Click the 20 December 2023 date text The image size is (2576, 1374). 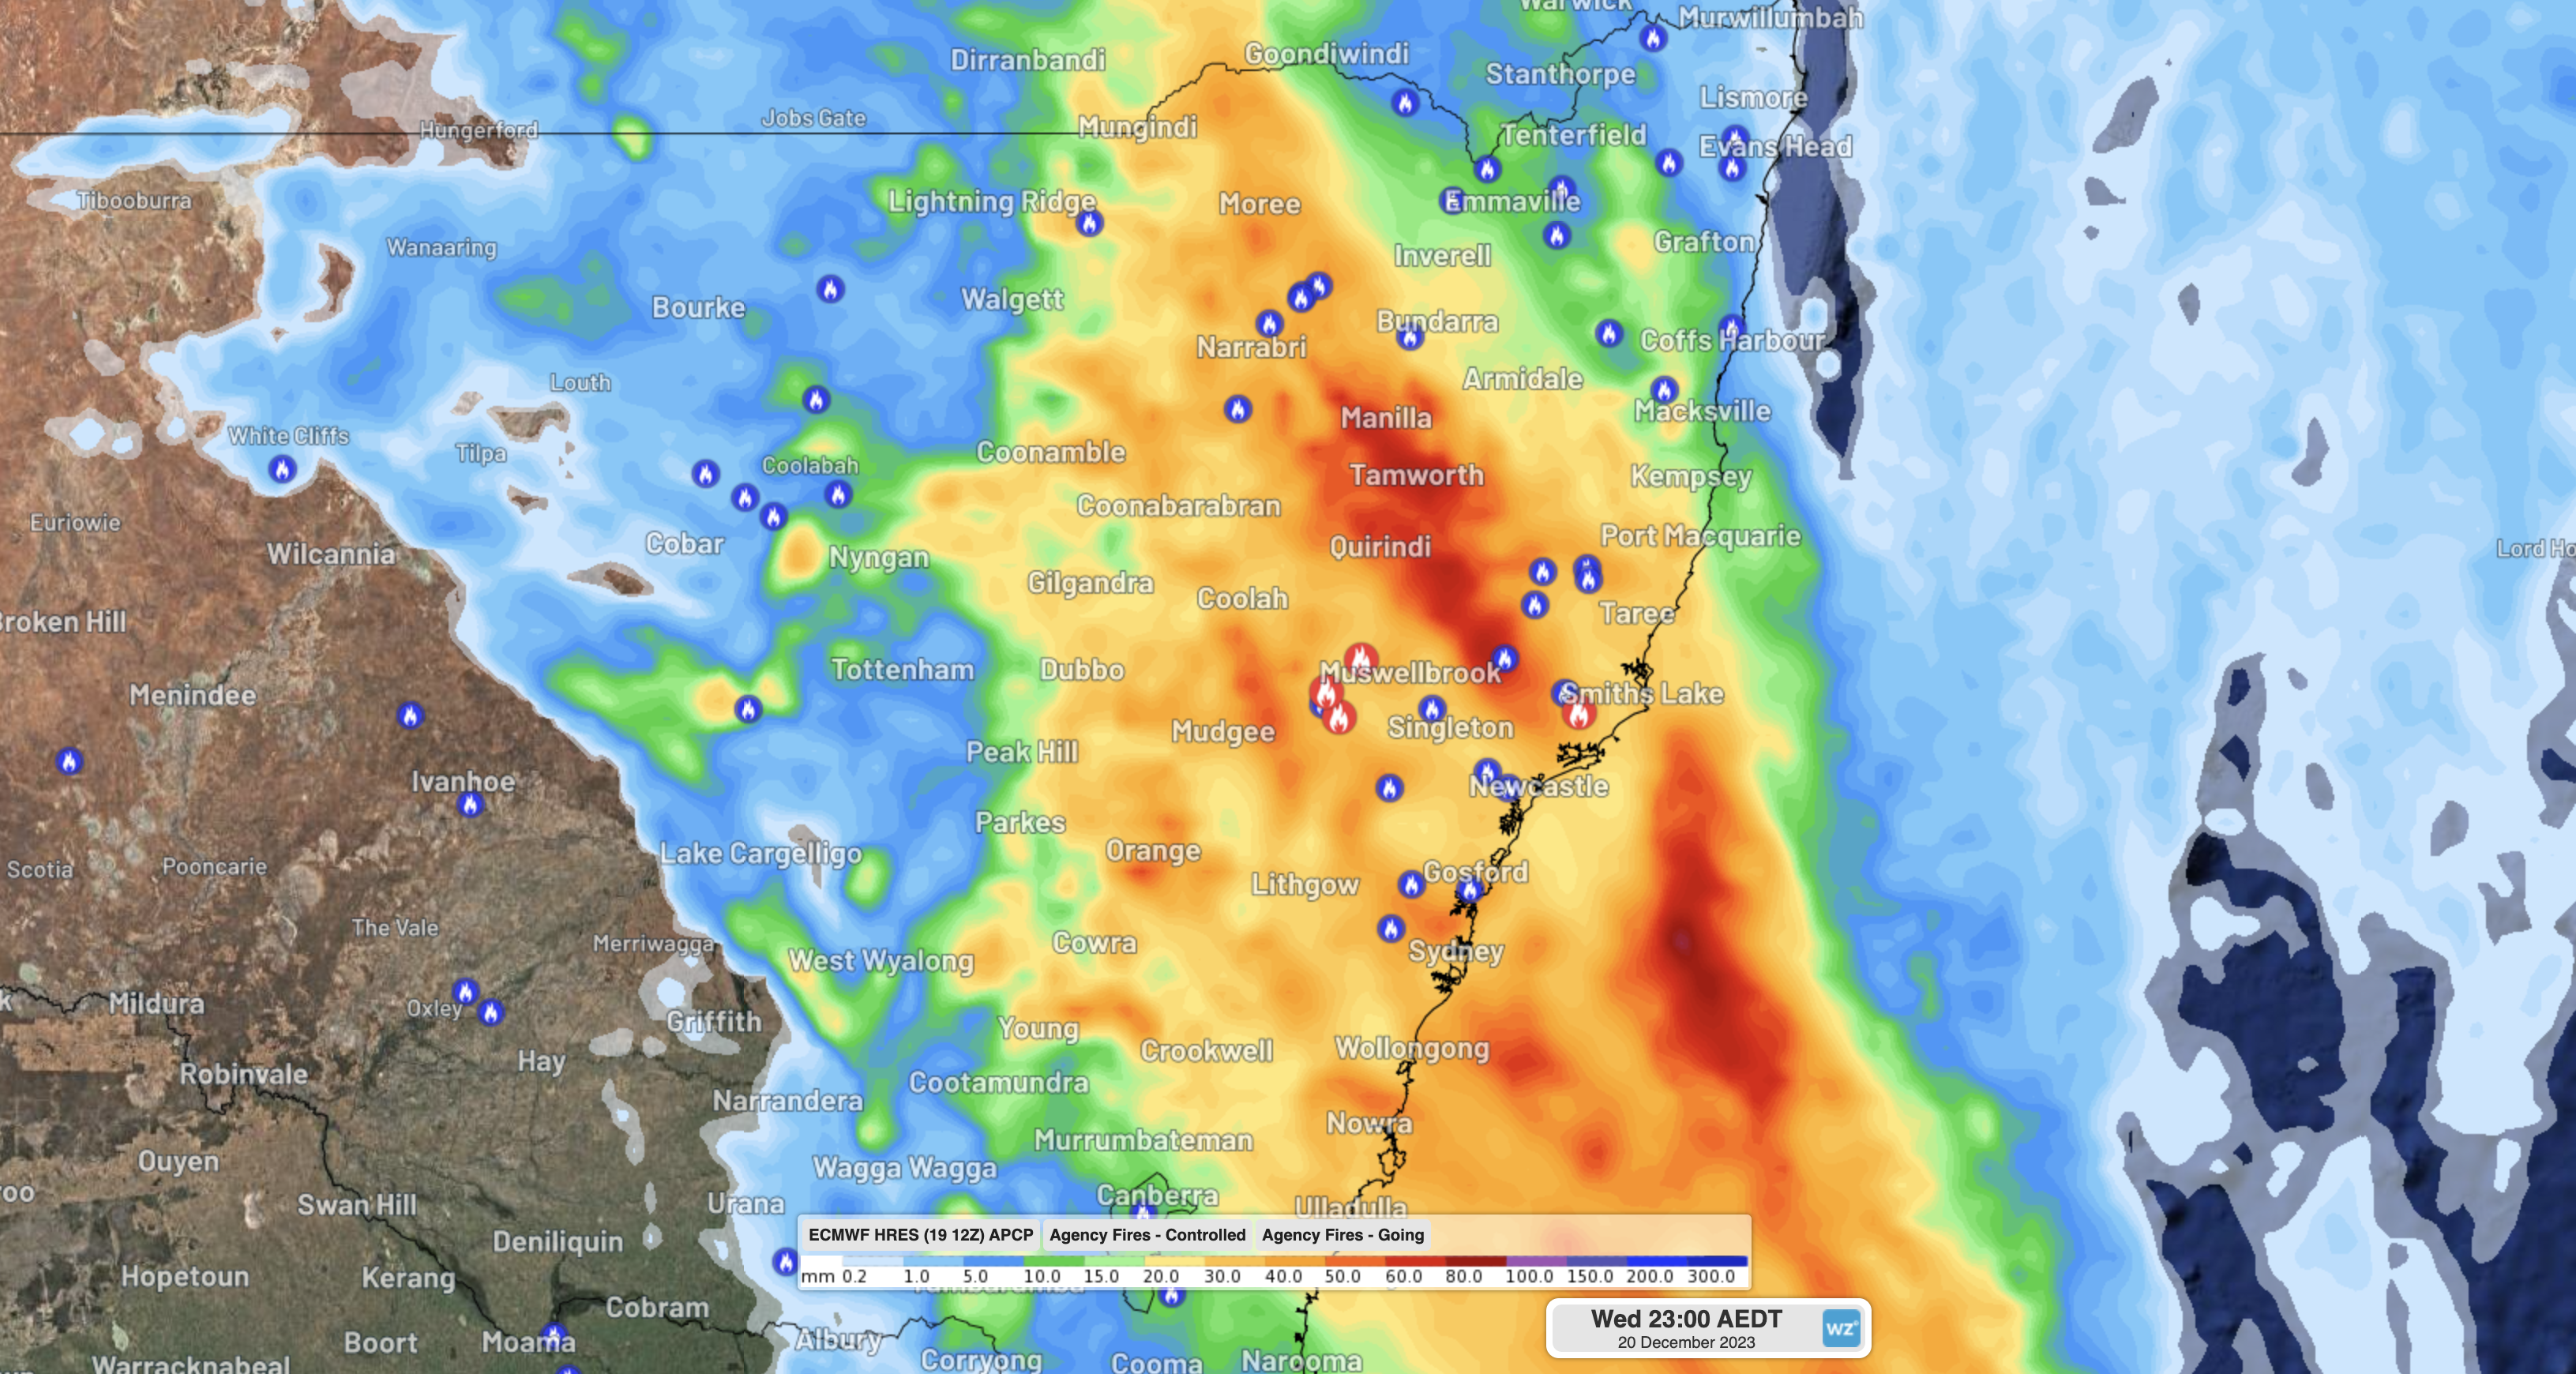1686,1343
